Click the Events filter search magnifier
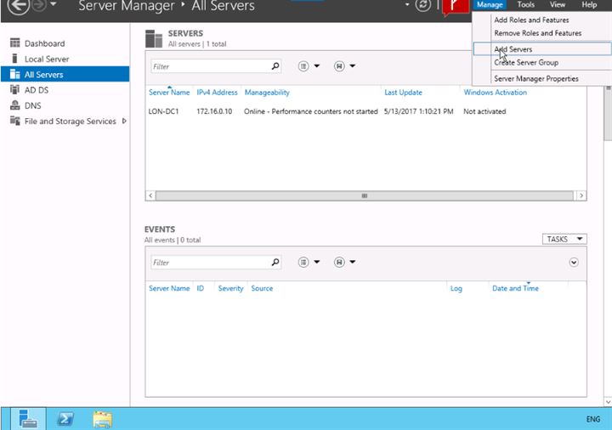The height and width of the screenshot is (430, 612). click(x=275, y=262)
